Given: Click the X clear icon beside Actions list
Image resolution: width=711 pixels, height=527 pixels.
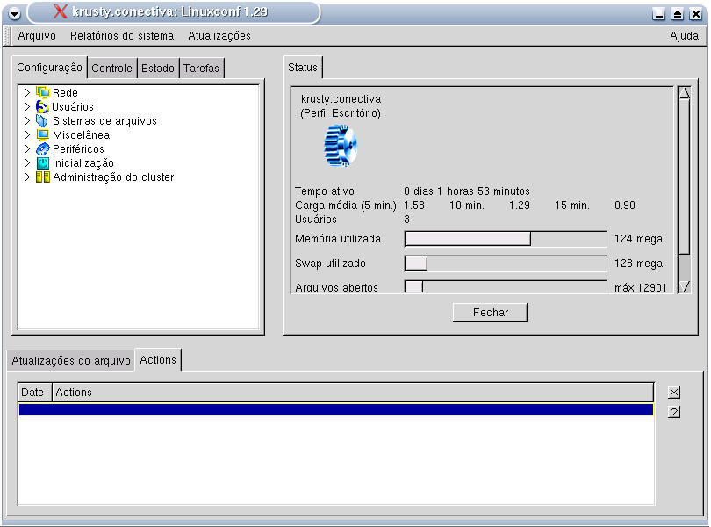Looking at the screenshot, I should click(x=674, y=393).
